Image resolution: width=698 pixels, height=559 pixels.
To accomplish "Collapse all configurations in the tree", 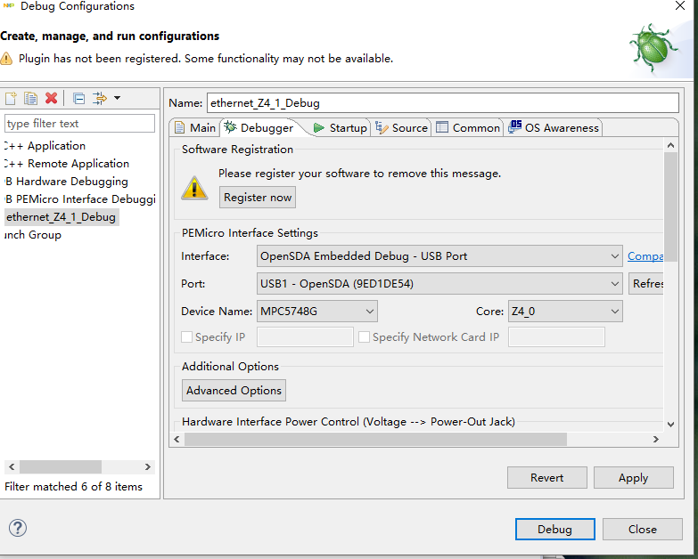I will [x=78, y=98].
